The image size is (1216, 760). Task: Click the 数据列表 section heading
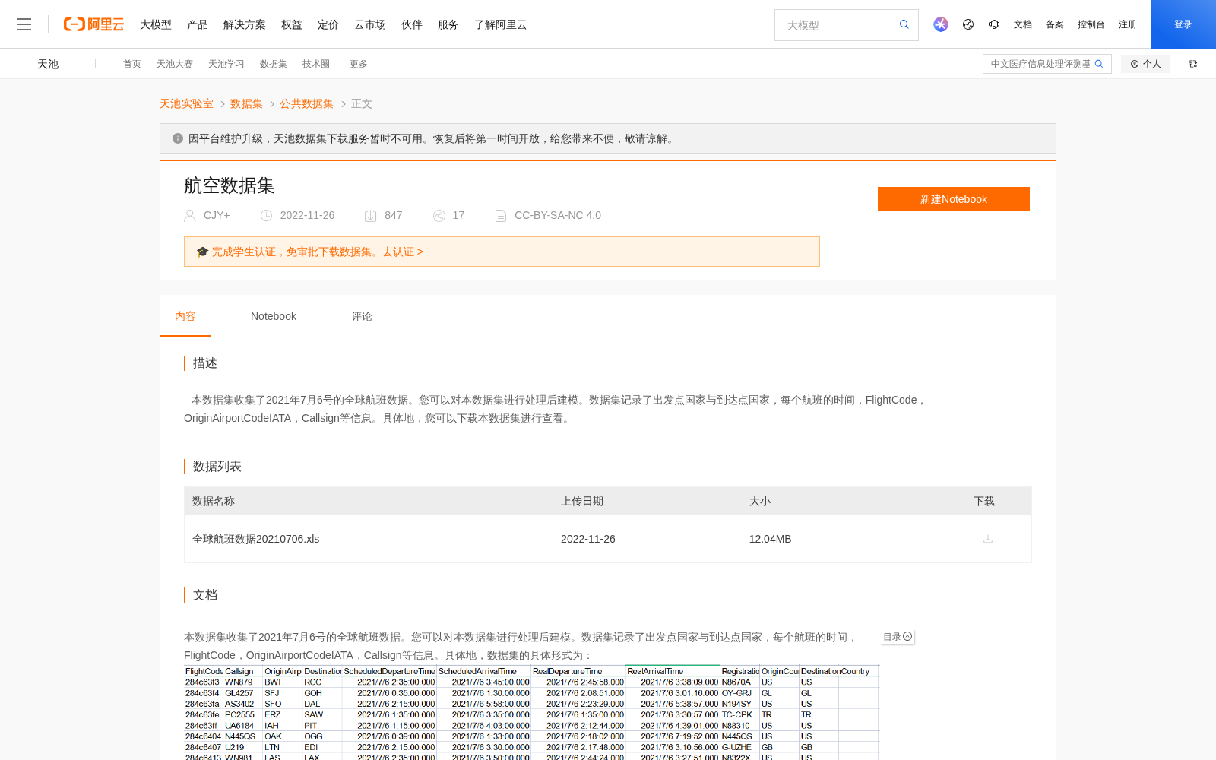coord(217,467)
